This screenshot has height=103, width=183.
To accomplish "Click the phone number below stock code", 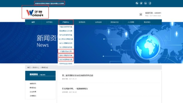I will click(153, 16).
